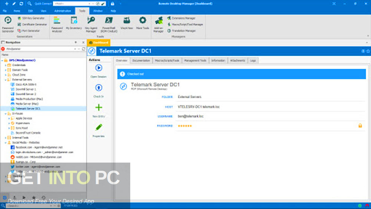Click the lock icon in the title bar

pos(113,4)
